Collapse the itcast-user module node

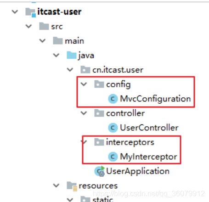(15, 12)
